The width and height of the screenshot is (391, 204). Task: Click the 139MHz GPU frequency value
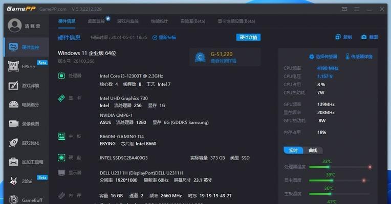[326, 105]
